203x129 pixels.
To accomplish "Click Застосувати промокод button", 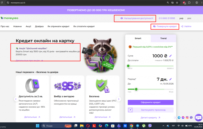I will tap(151, 110).
